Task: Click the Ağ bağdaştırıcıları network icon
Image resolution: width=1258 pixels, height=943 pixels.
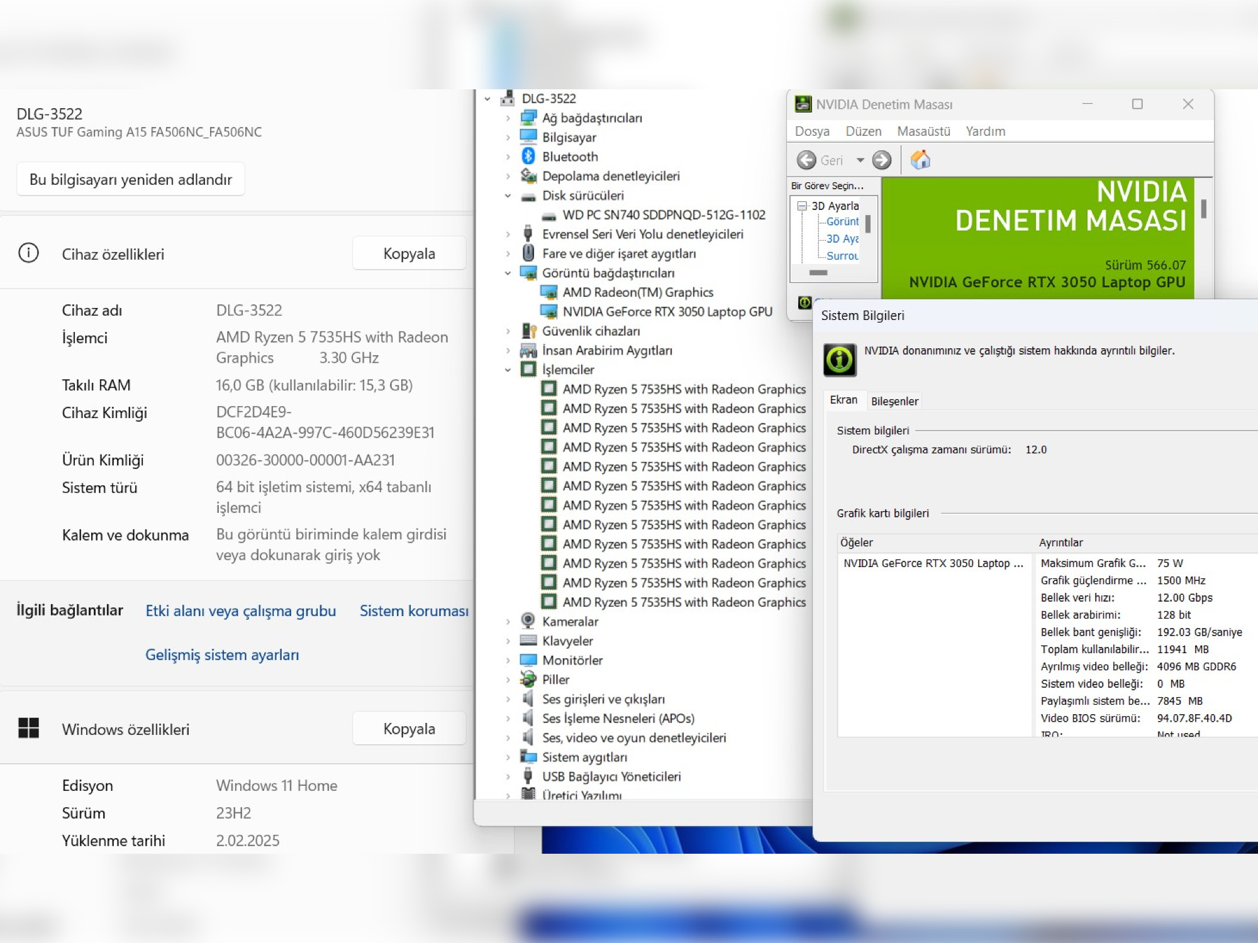Action: (x=528, y=118)
